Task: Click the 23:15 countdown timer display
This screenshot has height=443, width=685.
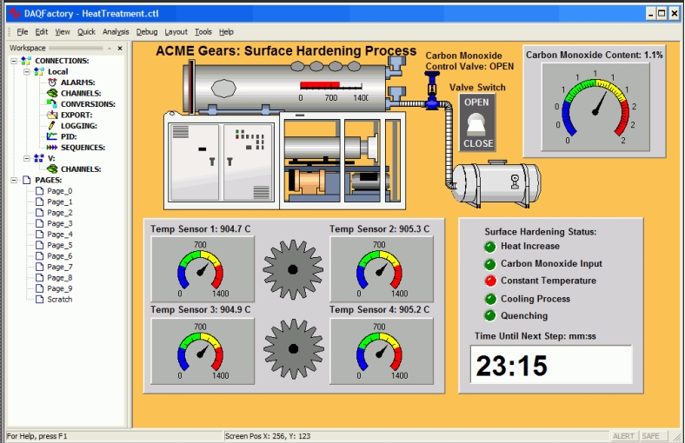Action: [551, 365]
